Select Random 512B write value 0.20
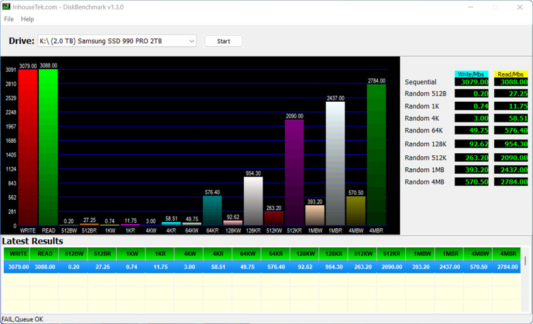 coord(471,94)
